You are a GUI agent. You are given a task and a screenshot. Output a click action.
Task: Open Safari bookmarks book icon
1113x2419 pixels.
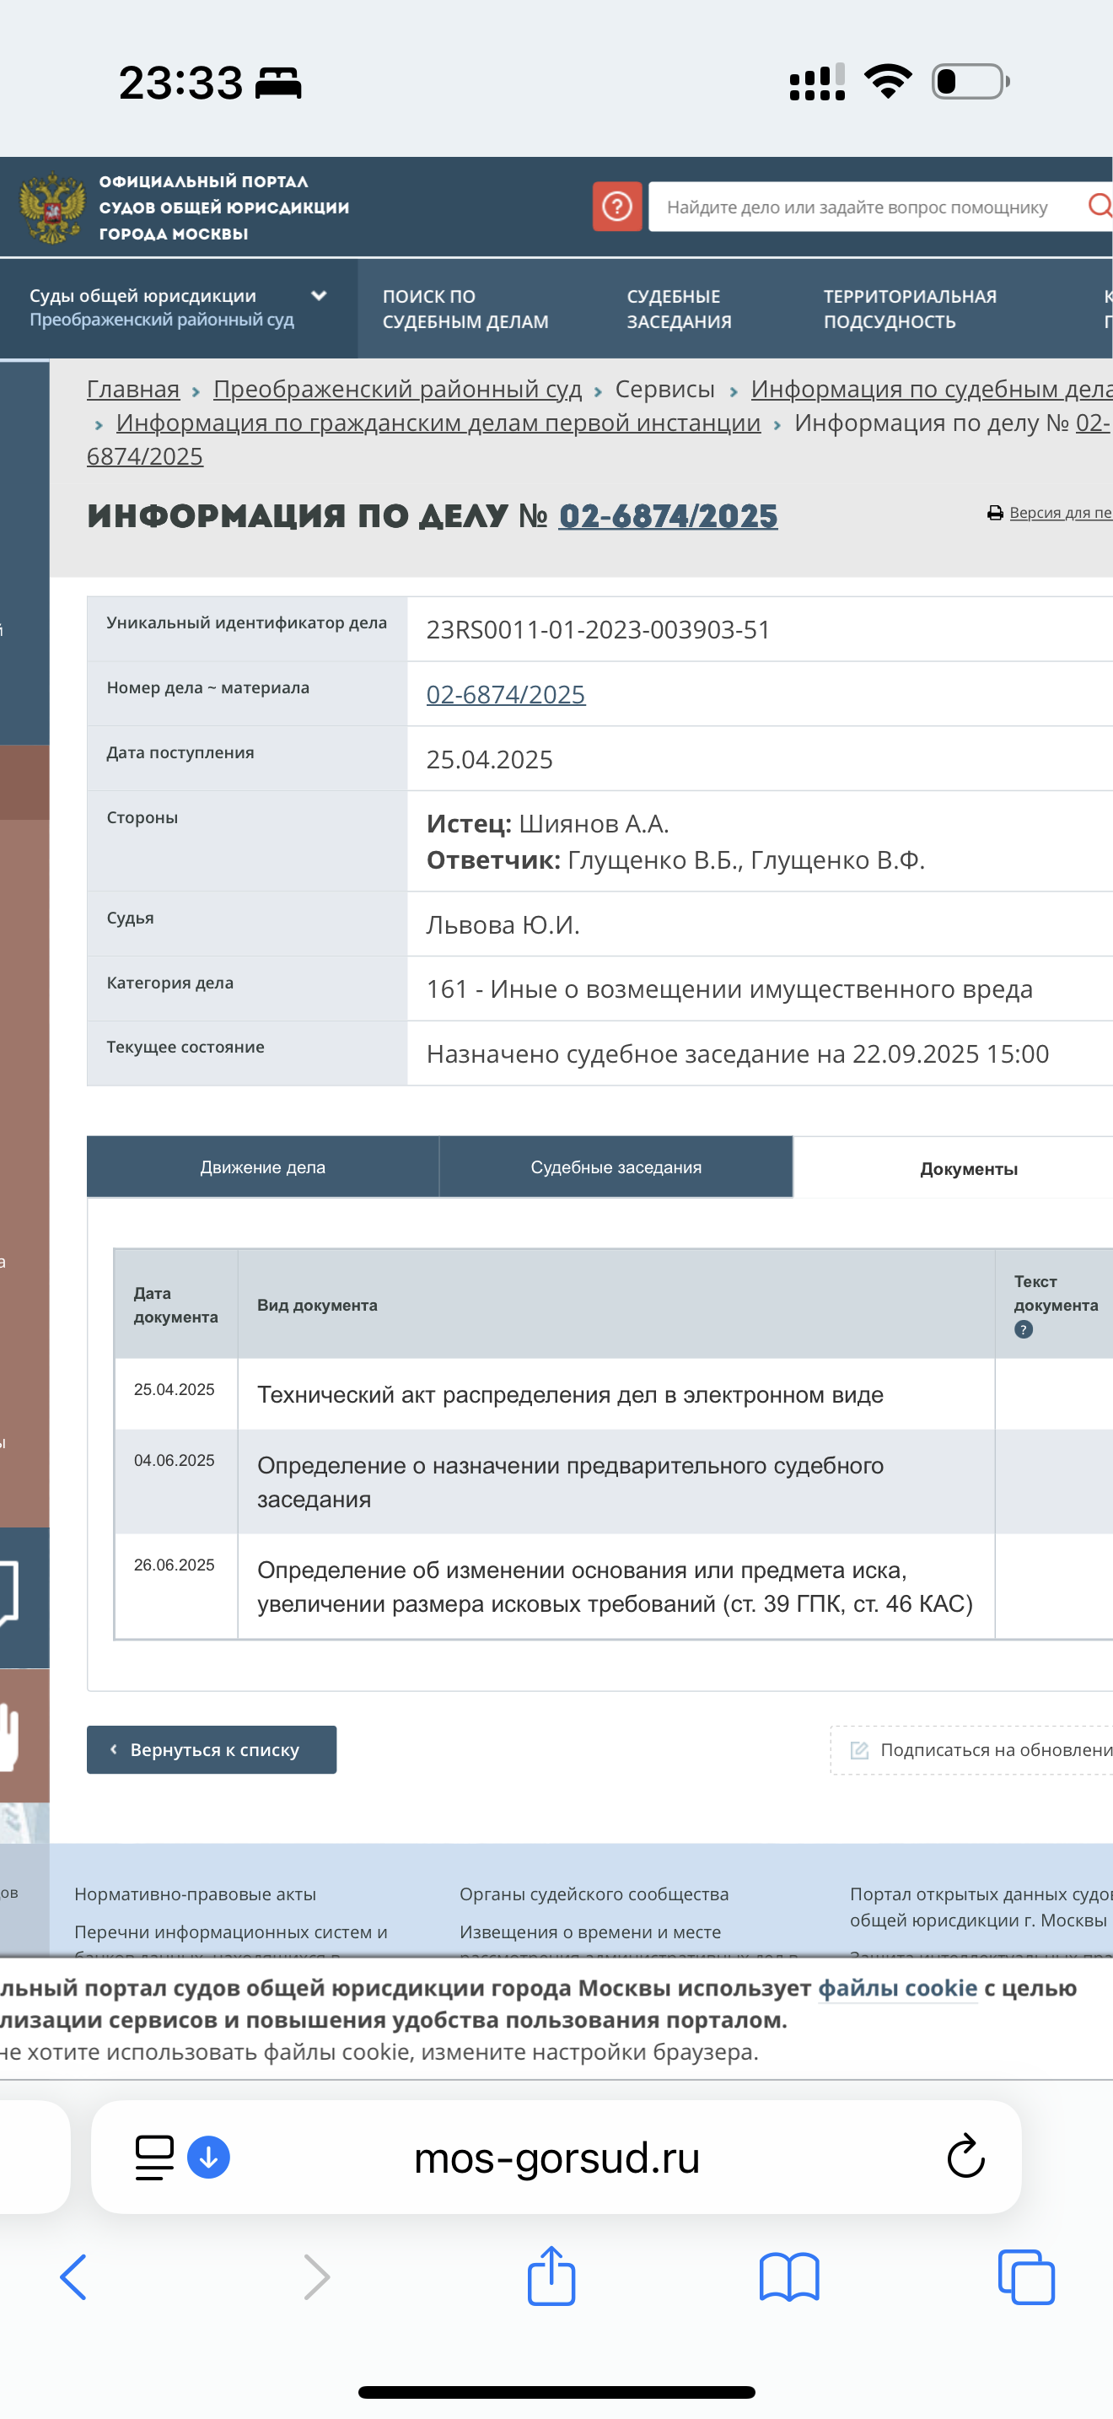click(788, 2276)
